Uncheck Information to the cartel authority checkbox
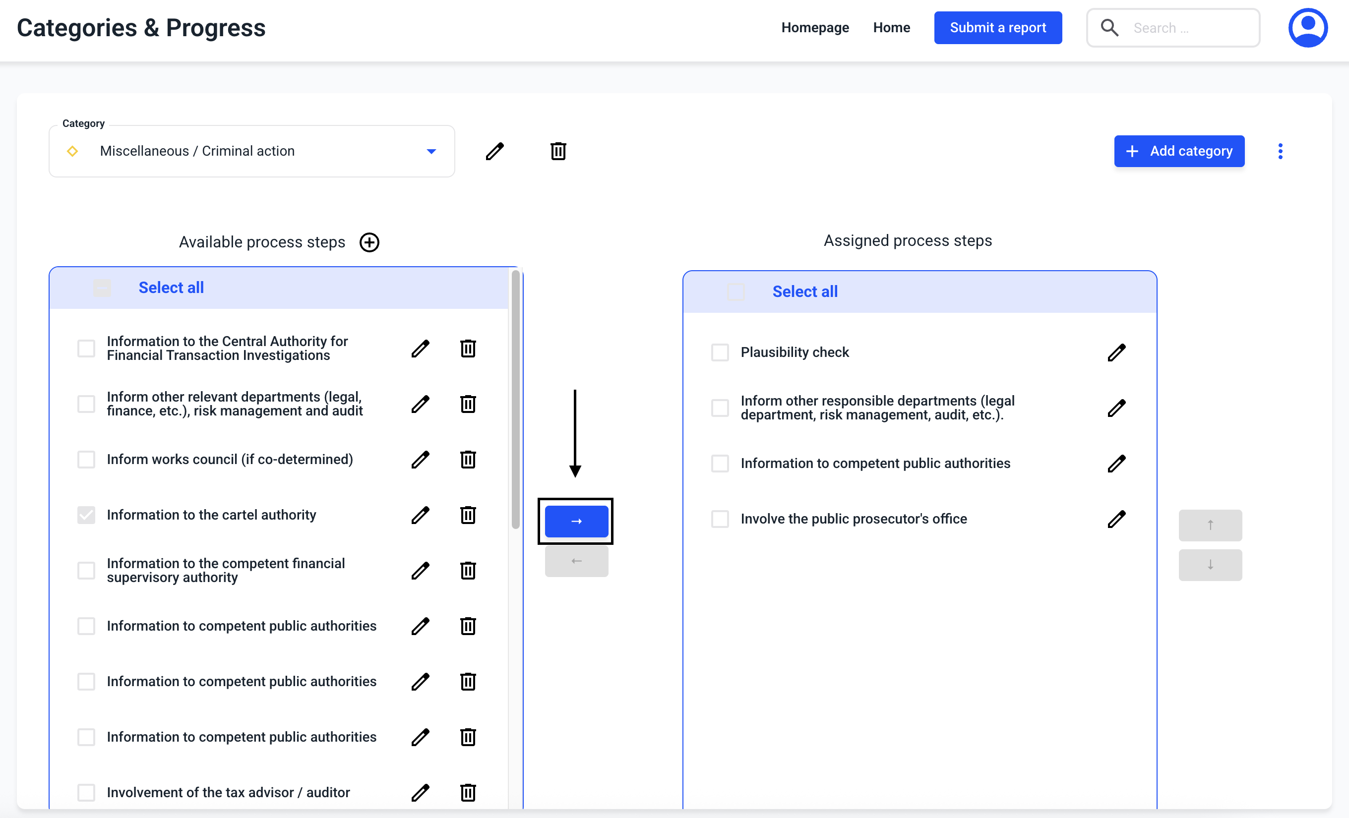This screenshot has width=1349, height=818. [86, 515]
